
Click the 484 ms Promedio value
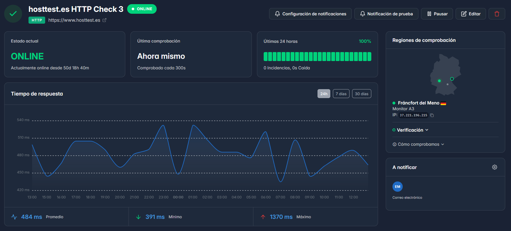click(32, 217)
